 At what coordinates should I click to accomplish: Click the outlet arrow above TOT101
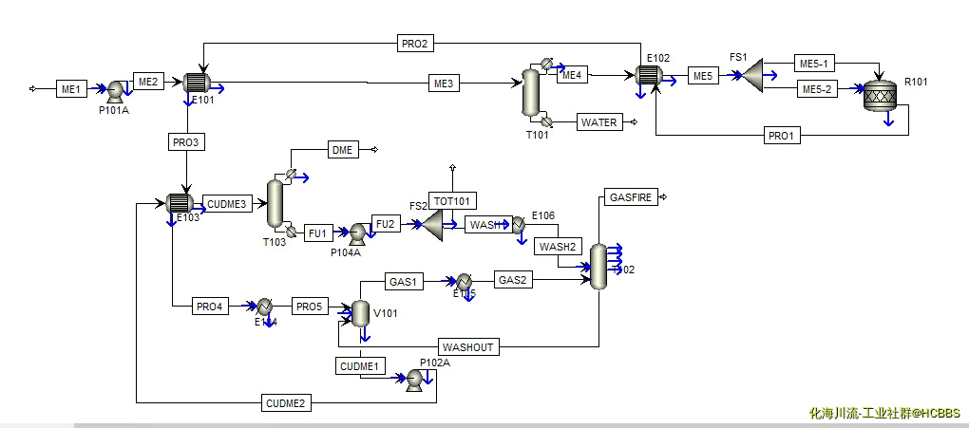click(452, 167)
